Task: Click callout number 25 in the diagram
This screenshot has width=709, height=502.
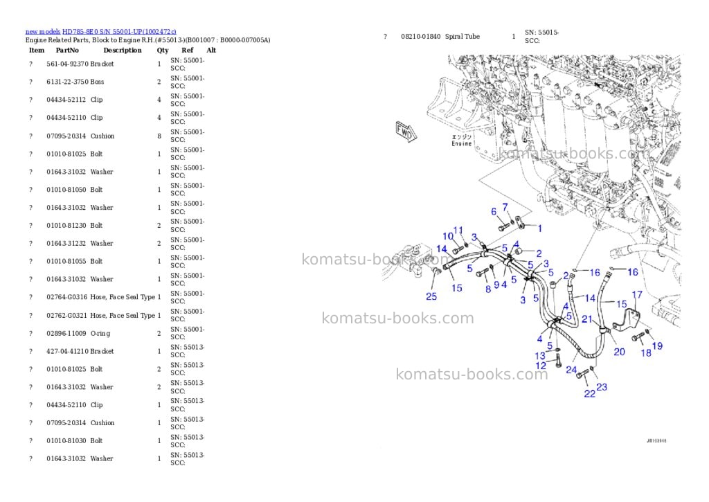Action: coord(431,296)
